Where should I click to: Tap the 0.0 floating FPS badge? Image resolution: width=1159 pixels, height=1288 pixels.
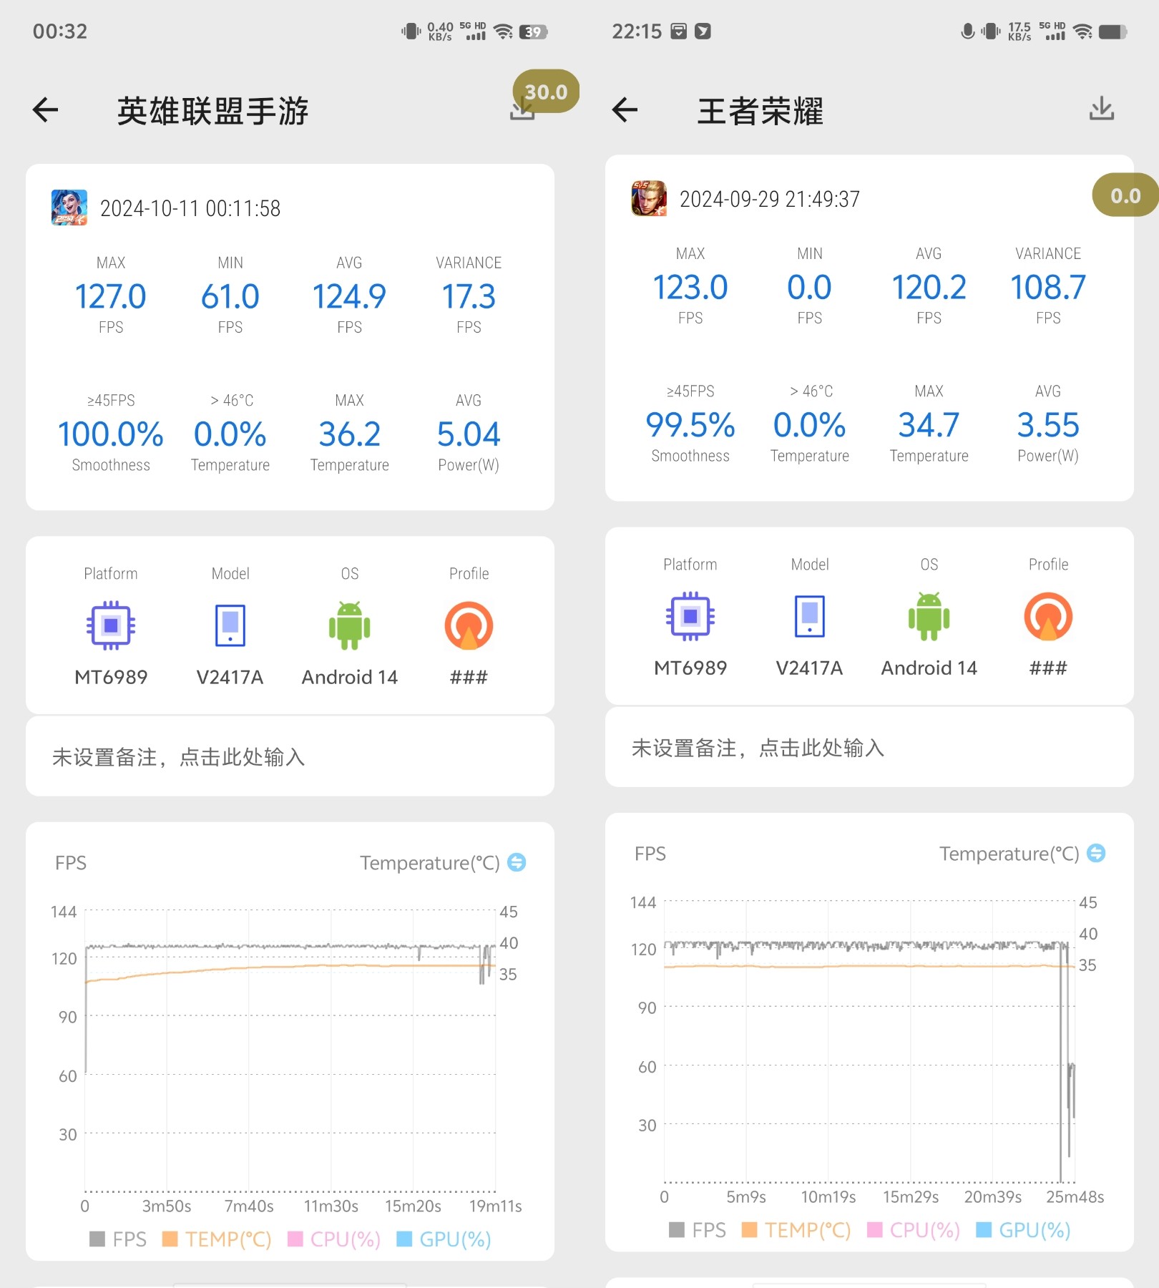tap(1125, 195)
